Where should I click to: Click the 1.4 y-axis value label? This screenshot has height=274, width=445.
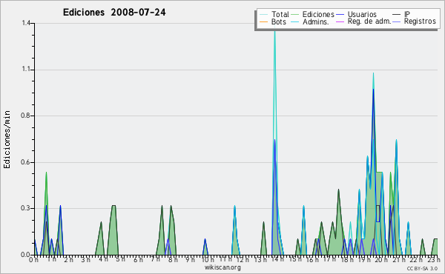coord(26,23)
